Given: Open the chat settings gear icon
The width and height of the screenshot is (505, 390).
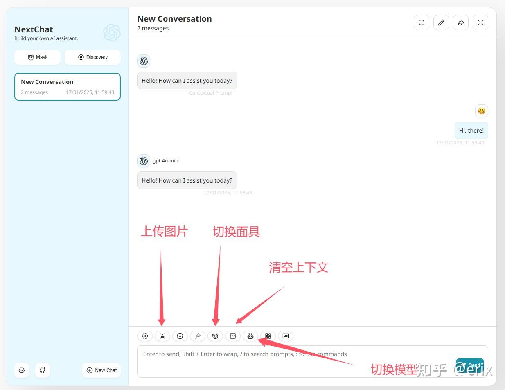Looking at the screenshot, I should click(x=144, y=336).
